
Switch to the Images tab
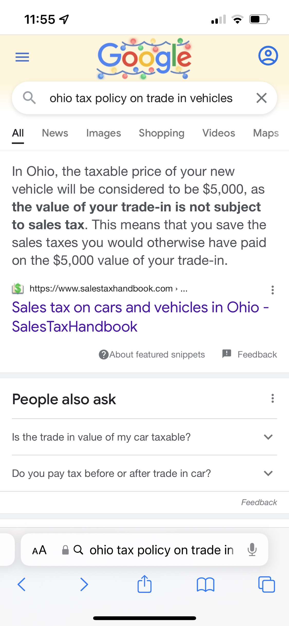point(104,133)
